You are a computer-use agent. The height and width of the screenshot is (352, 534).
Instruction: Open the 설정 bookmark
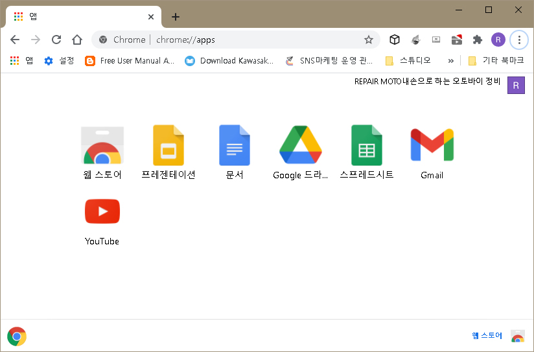(x=59, y=61)
